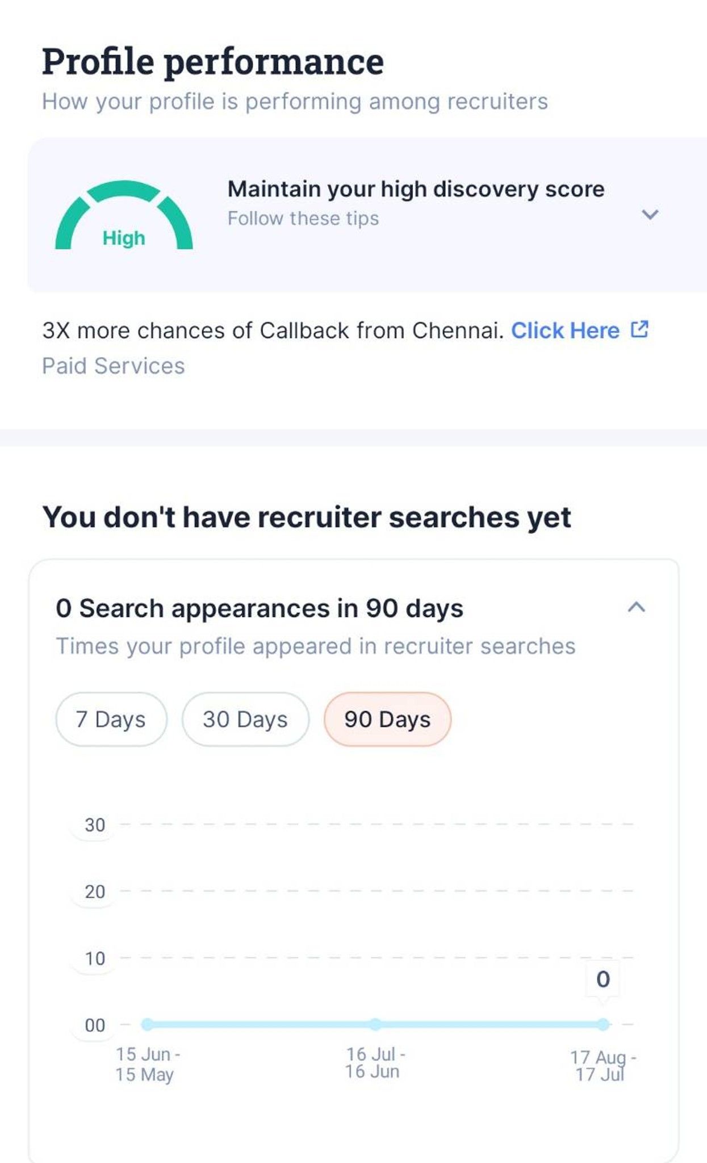Select the last chart data point
The image size is (707, 1163).
point(603,1024)
